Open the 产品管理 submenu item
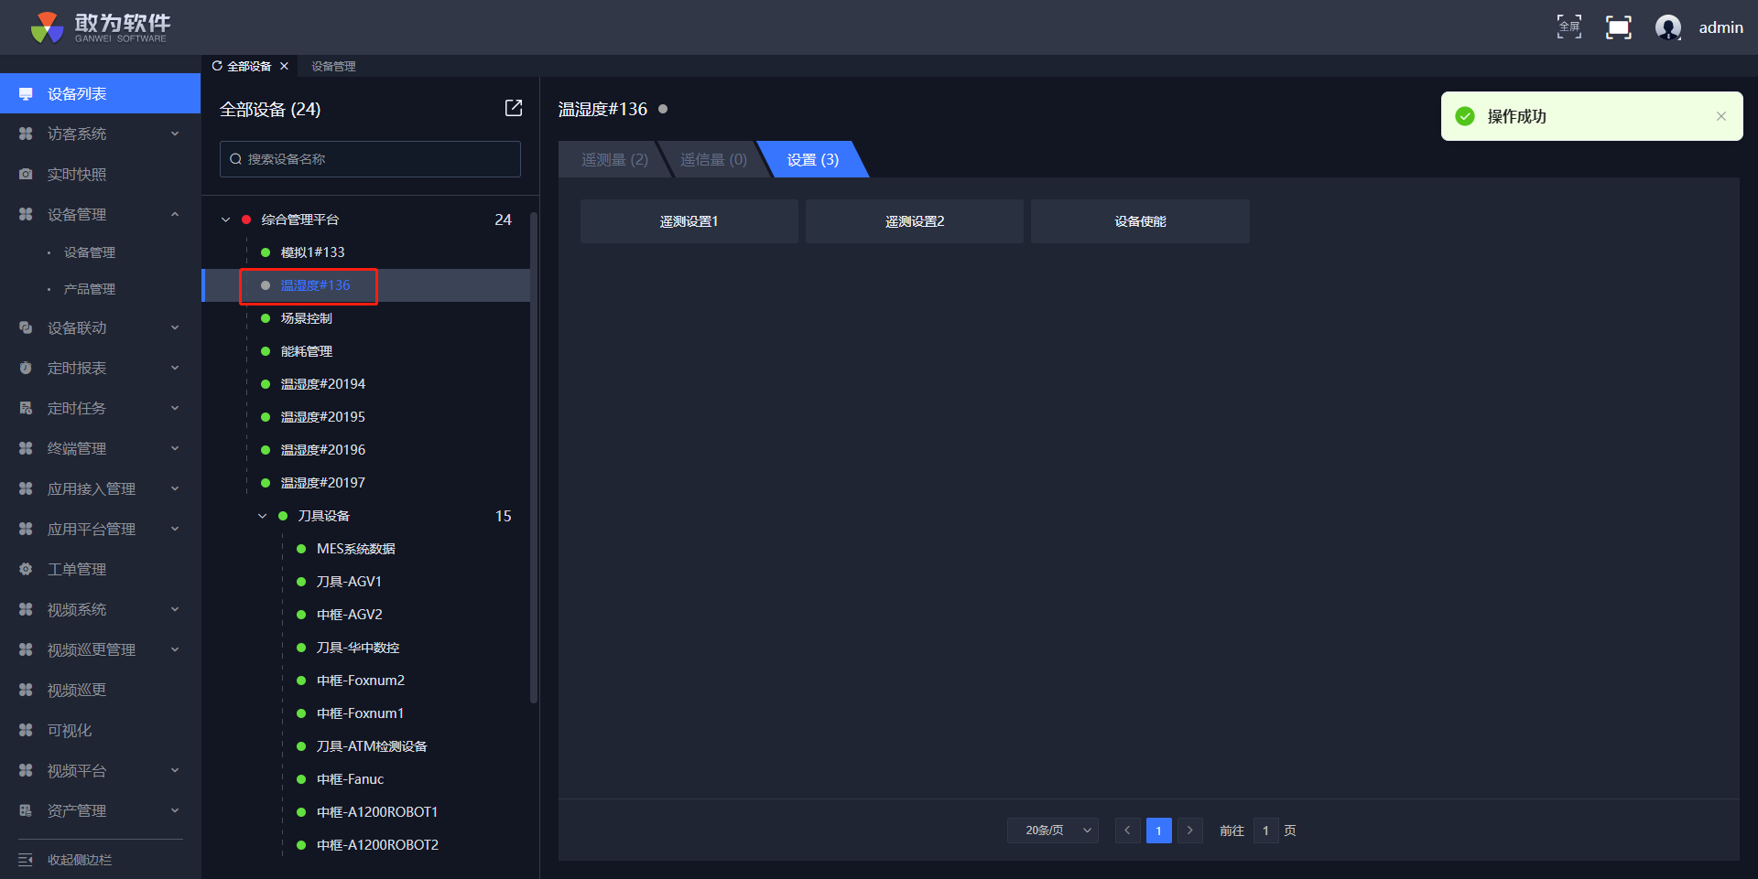Image resolution: width=1758 pixels, height=879 pixels. [x=90, y=289]
